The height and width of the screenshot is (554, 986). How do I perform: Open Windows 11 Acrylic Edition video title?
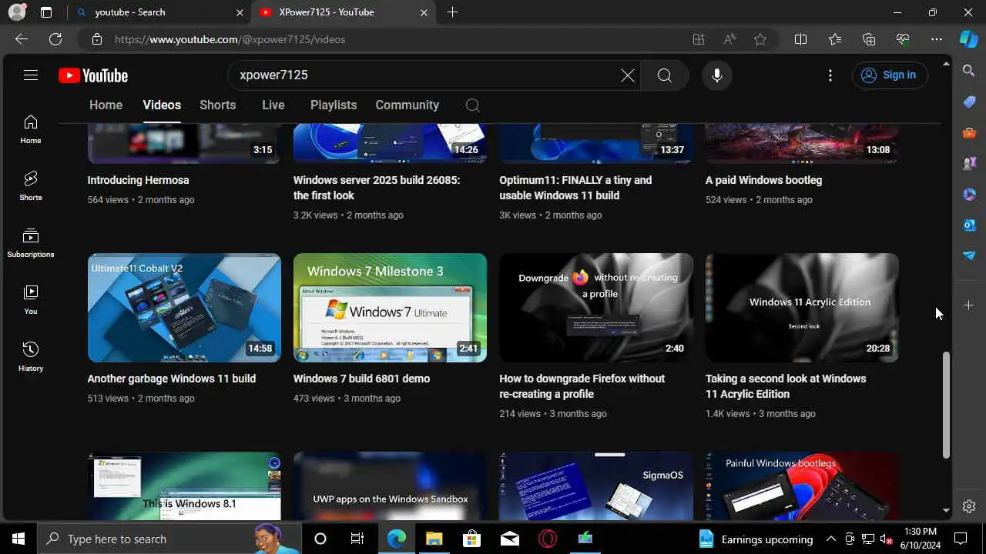[x=786, y=386]
